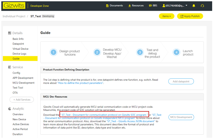Select MCU Development under Service

pos(23,83)
